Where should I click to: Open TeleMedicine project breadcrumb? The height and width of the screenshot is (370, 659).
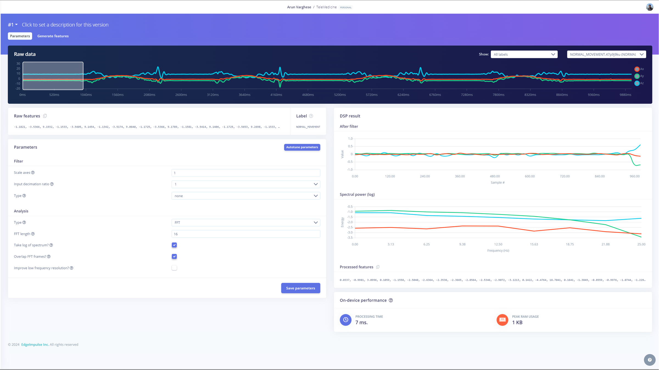[x=326, y=7]
